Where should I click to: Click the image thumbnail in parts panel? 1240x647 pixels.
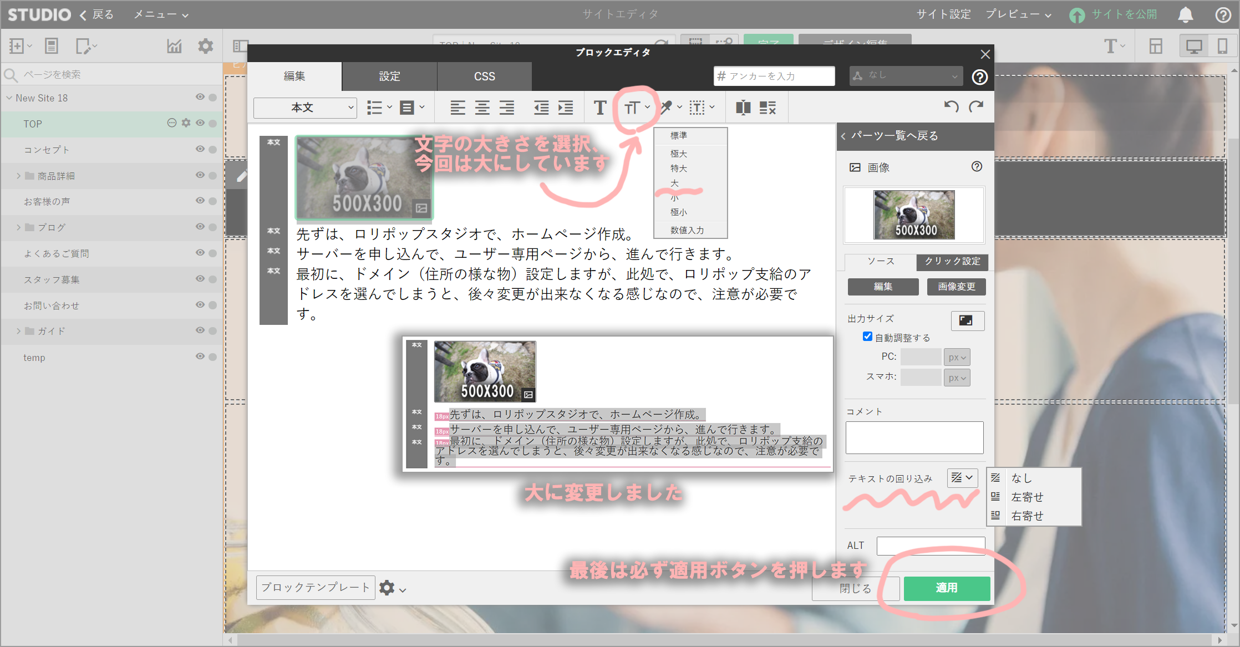pos(914,215)
